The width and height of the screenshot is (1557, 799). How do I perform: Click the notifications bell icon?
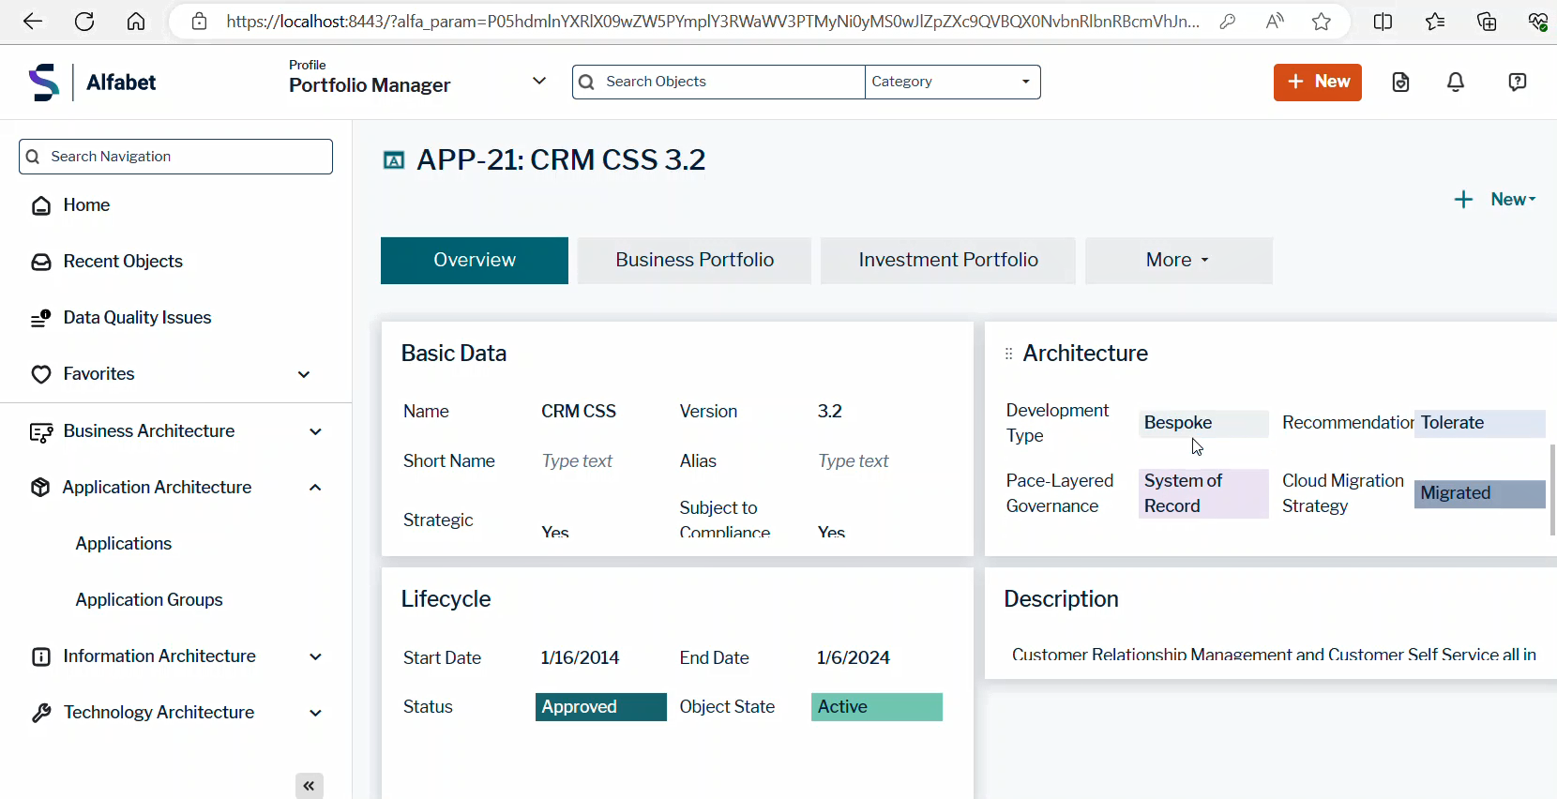1456,83
